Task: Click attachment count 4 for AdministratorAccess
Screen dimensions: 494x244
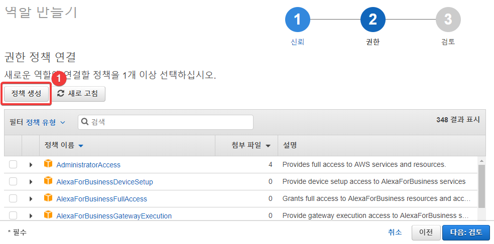Action: 270,165
